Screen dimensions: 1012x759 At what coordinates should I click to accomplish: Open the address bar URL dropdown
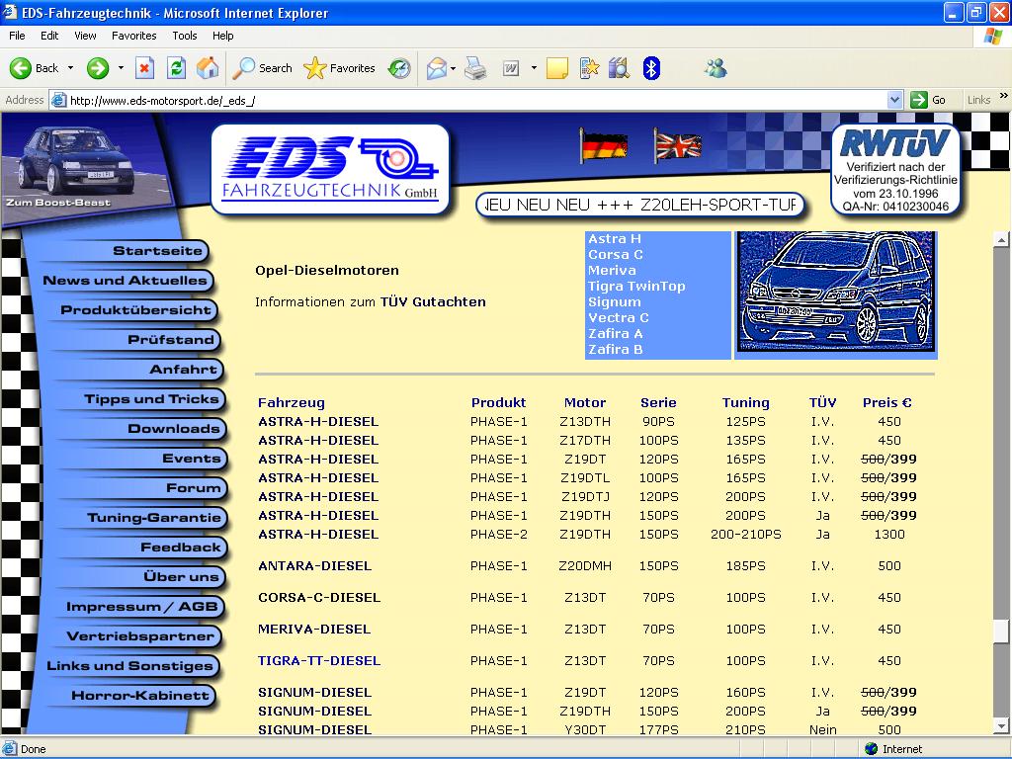click(894, 100)
